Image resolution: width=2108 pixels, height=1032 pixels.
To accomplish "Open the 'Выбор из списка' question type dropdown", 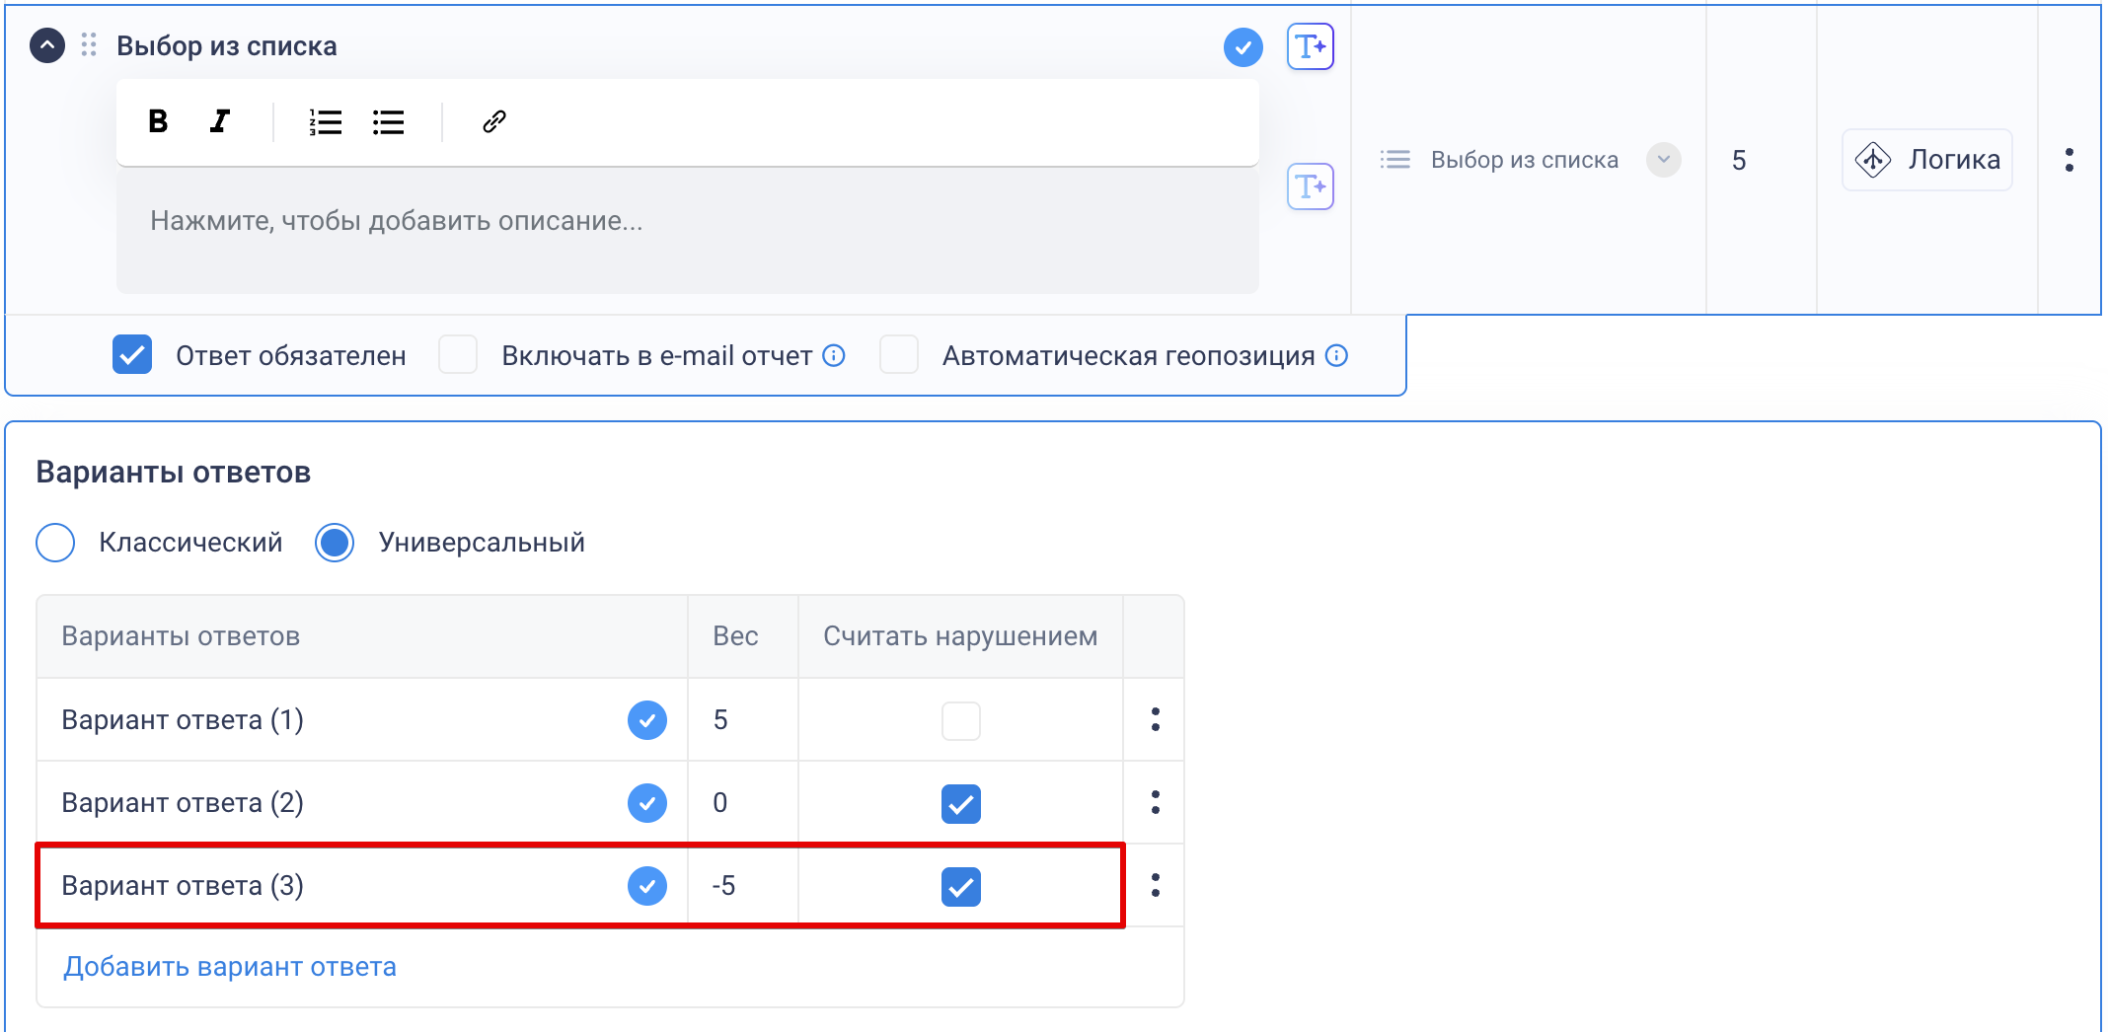I will 1663,160.
